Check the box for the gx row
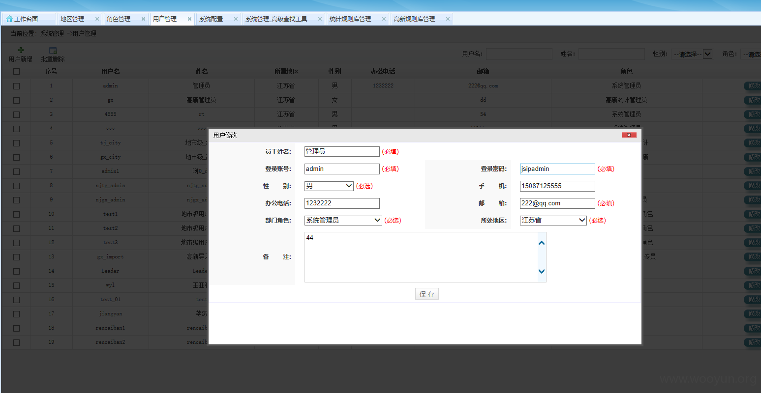This screenshot has height=393, width=761. pyautogui.click(x=16, y=100)
